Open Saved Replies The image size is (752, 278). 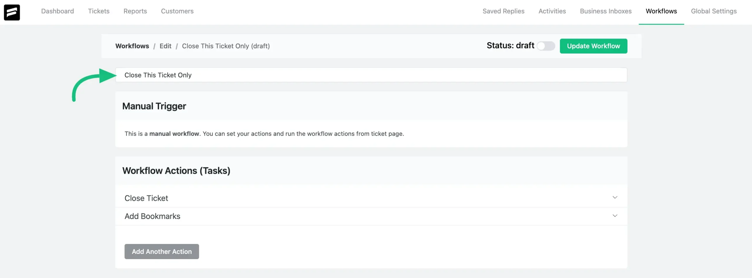pos(503,11)
